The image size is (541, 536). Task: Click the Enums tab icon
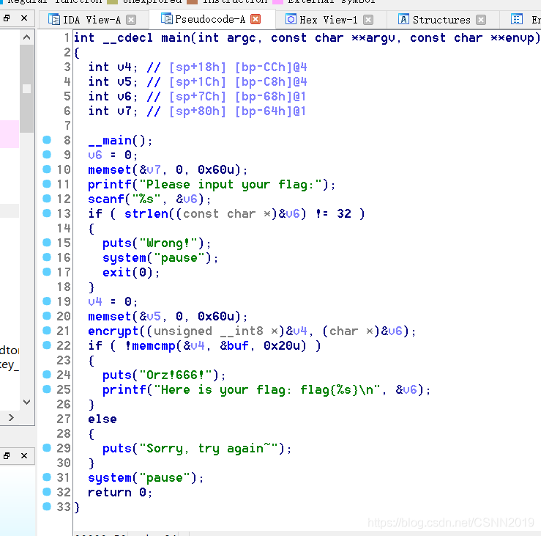point(517,19)
